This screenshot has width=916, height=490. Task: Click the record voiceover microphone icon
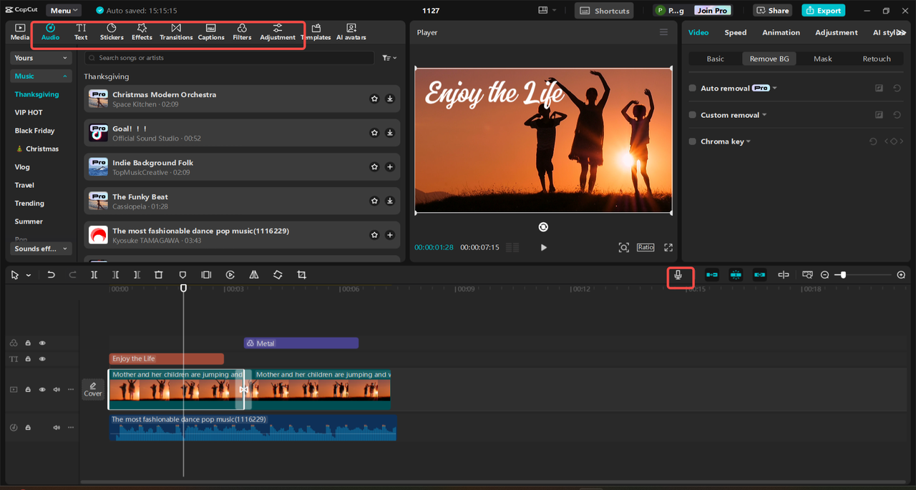(x=678, y=275)
